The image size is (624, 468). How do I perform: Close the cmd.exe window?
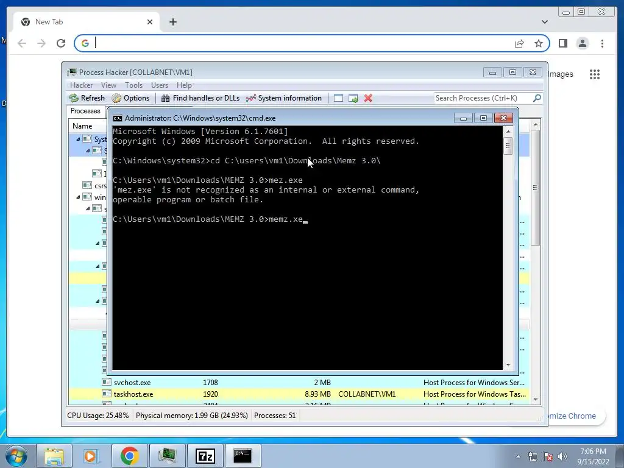coord(503,118)
